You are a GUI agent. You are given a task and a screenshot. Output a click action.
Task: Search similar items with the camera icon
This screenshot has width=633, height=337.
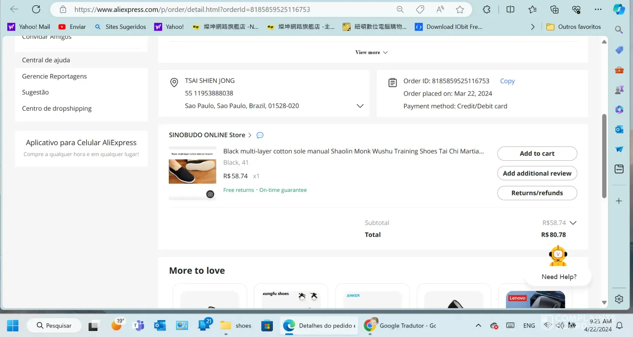pos(210,194)
